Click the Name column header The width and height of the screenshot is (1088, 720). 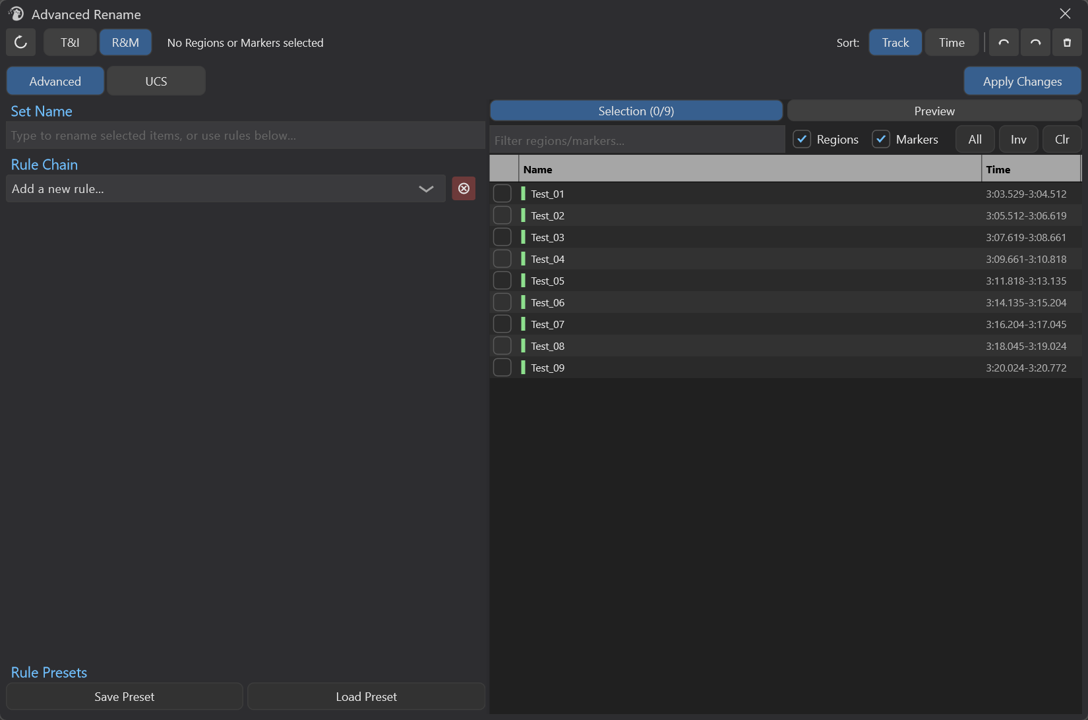tap(750, 169)
